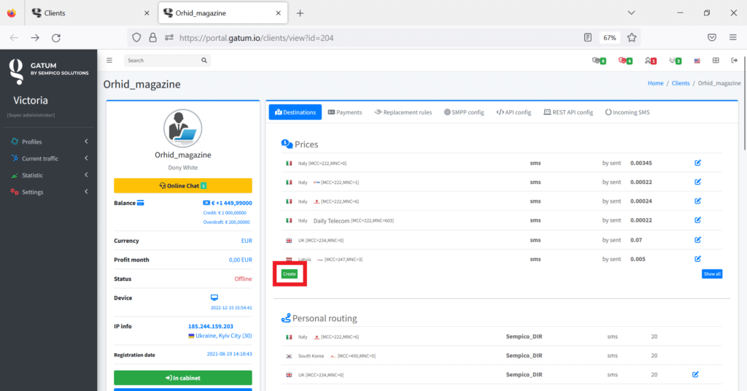Open site security lock icon
747x391 pixels.
tap(153, 38)
